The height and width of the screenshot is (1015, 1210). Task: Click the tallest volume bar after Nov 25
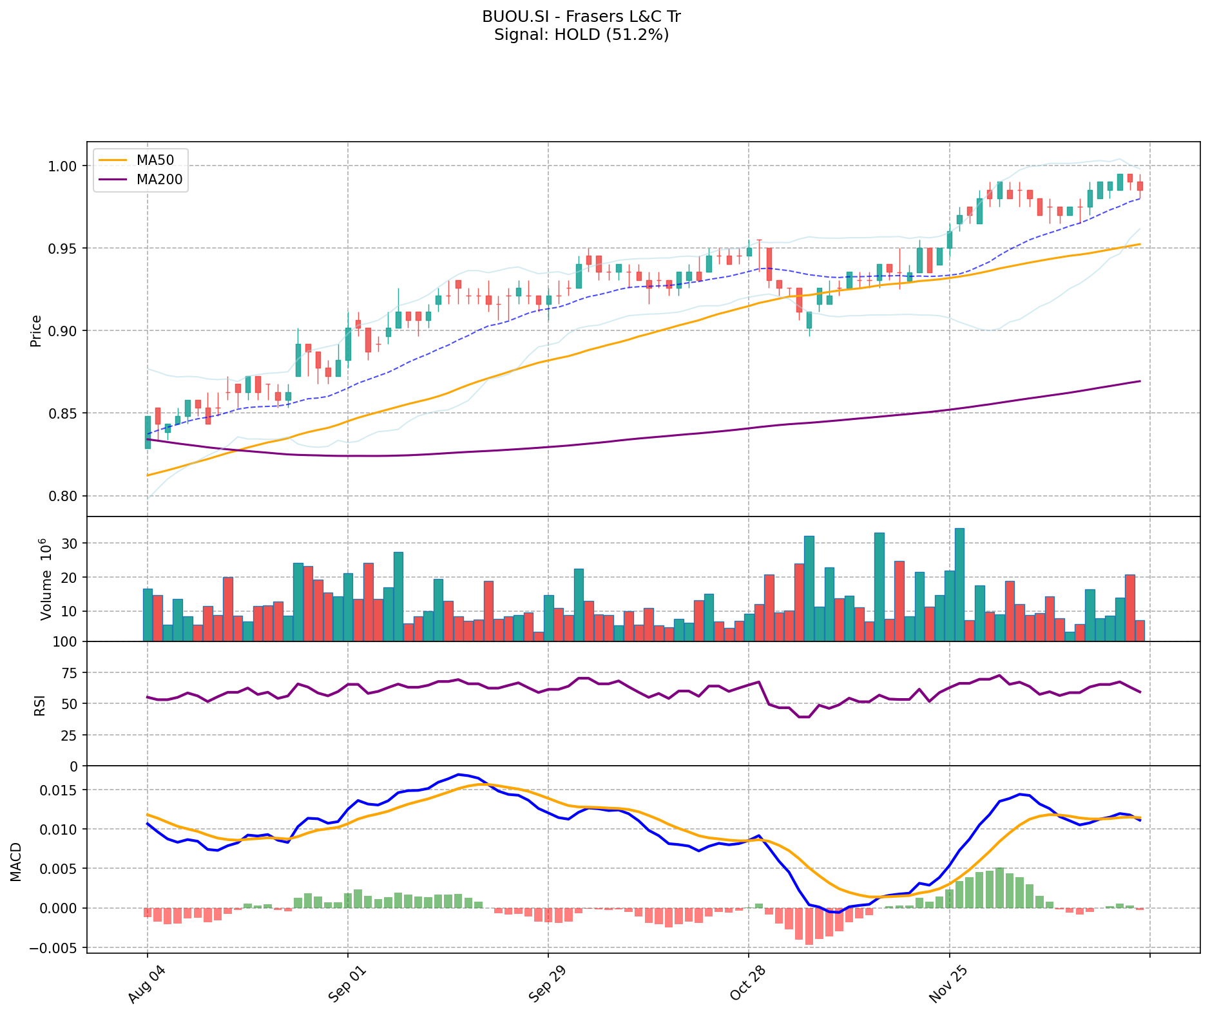click(959, 585)
